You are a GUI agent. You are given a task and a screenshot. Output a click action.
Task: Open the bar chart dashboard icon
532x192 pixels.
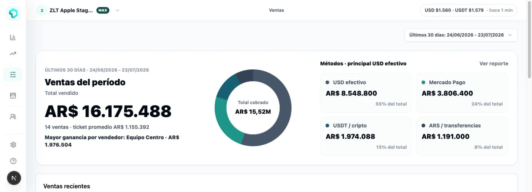(x=13, y=37)
